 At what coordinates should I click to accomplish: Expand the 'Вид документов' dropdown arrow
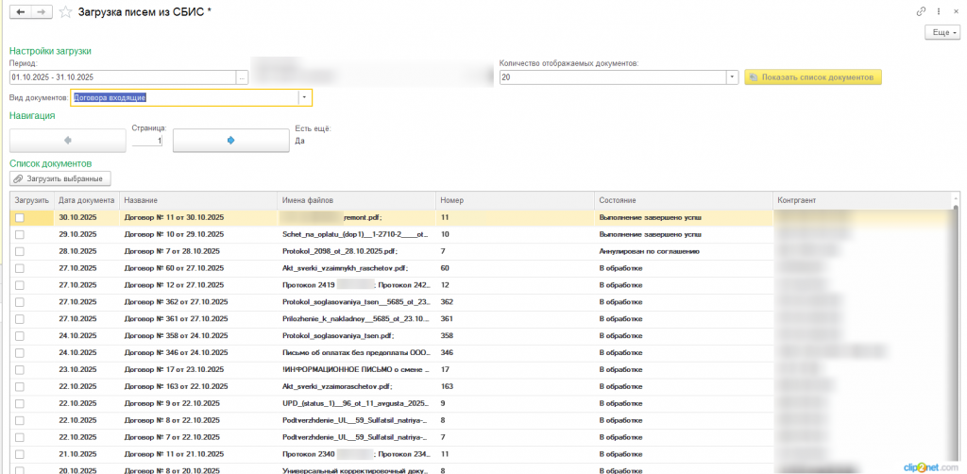pos(305,97)
